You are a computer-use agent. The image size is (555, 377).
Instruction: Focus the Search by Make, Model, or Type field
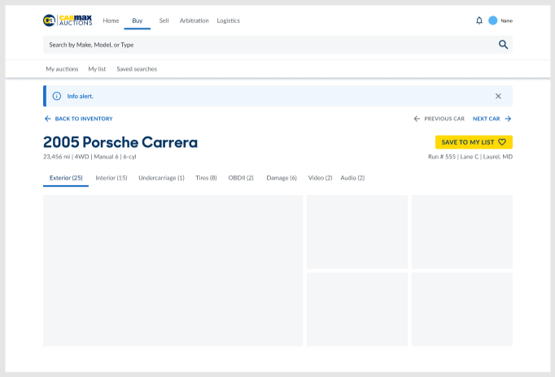tap(277, 45)
